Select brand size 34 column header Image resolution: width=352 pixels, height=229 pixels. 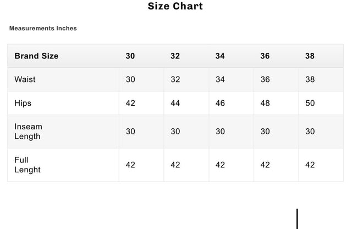220,56
